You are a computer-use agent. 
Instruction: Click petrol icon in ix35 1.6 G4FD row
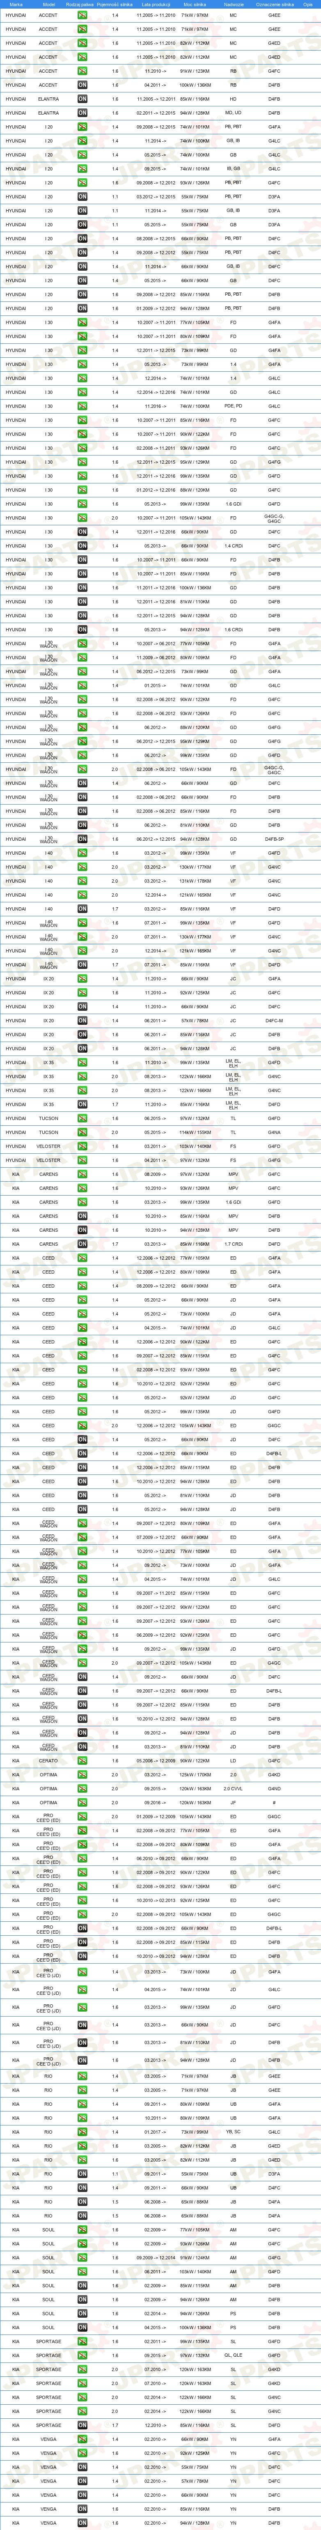point(83,1063)
